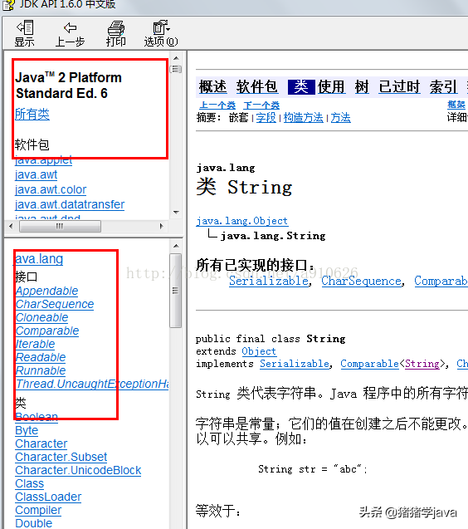Open Serializable link in implements line
The width and height of the screenshot is (468, 529).
(x=295, y=364)
